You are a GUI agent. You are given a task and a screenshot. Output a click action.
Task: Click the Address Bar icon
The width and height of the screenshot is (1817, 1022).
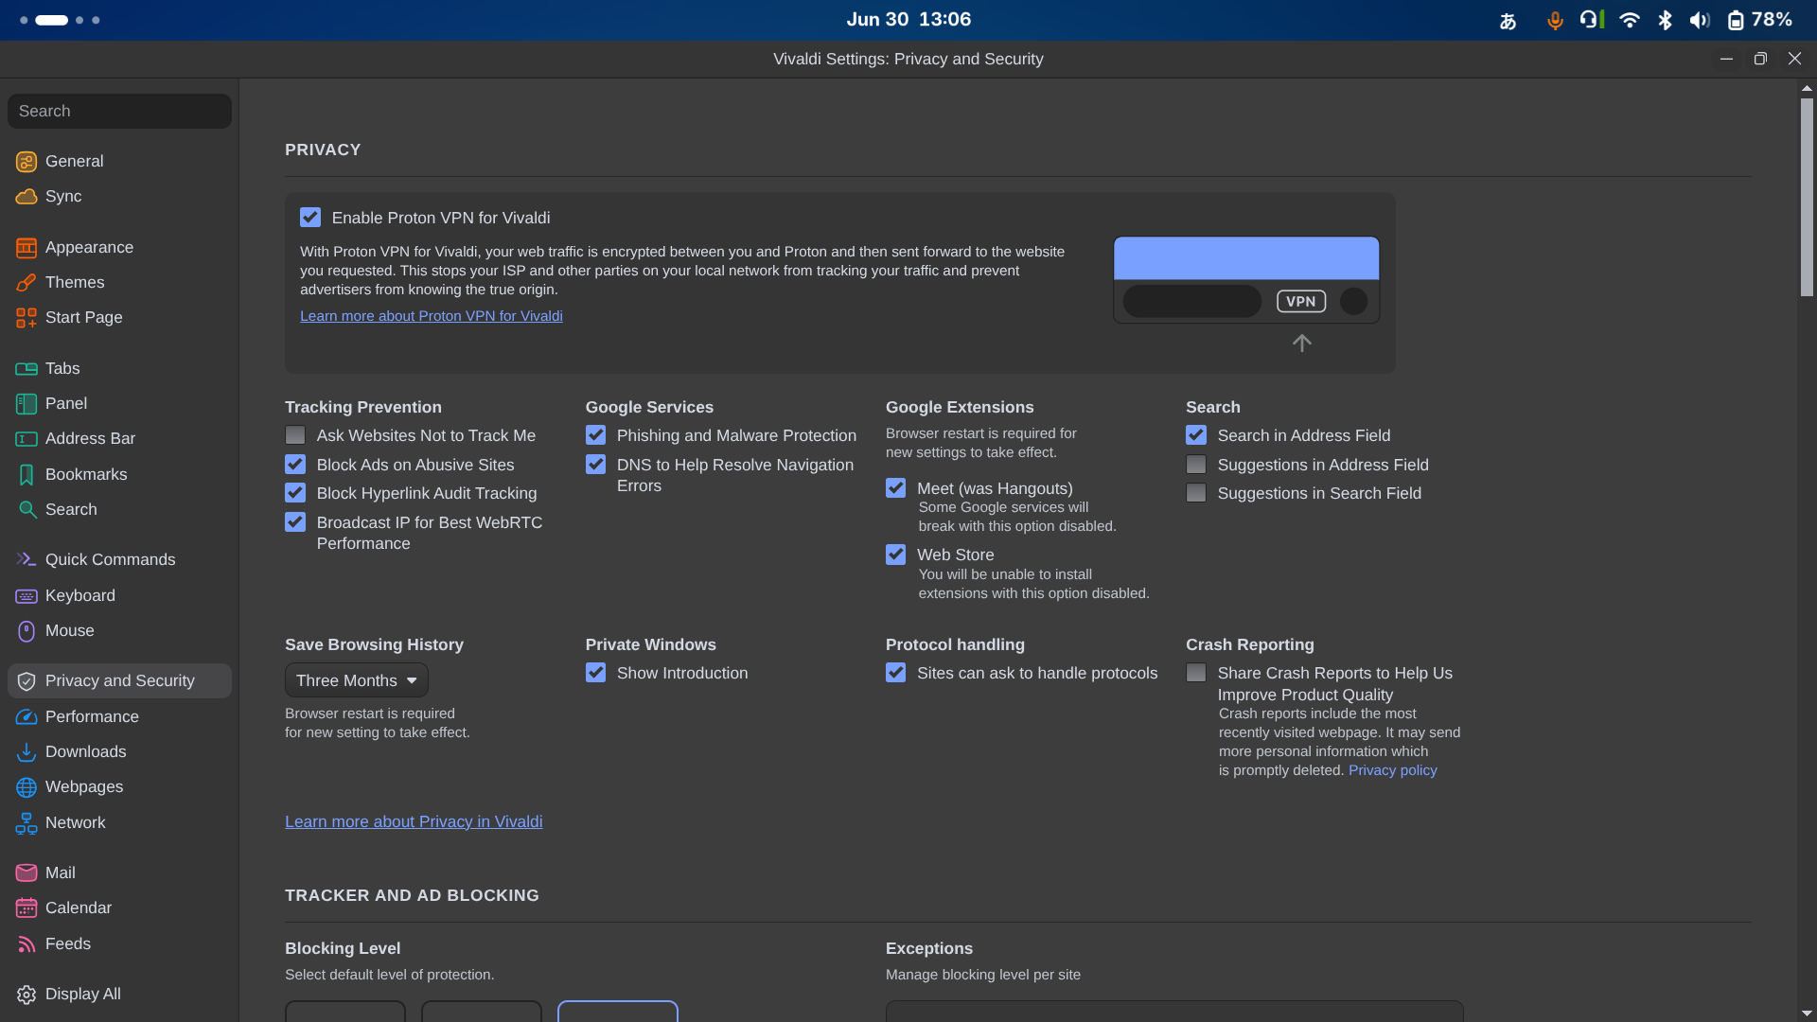(x=26, y=439)
